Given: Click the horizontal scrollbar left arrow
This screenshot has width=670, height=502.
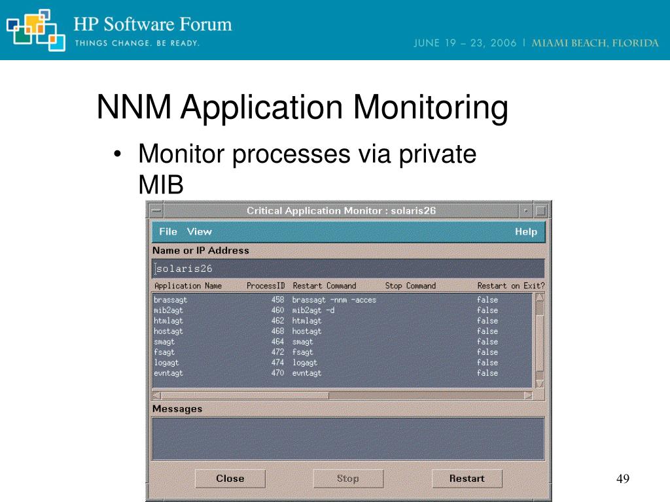Looking at the screenshot, I should [x=157, y=395].
